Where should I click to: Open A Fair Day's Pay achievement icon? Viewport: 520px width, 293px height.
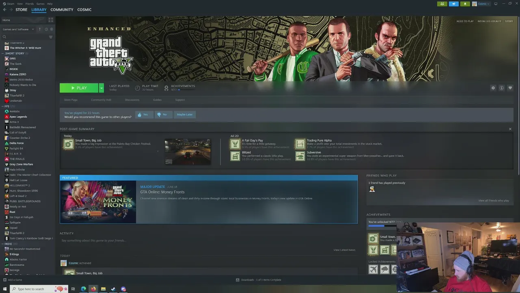point(235,144)
